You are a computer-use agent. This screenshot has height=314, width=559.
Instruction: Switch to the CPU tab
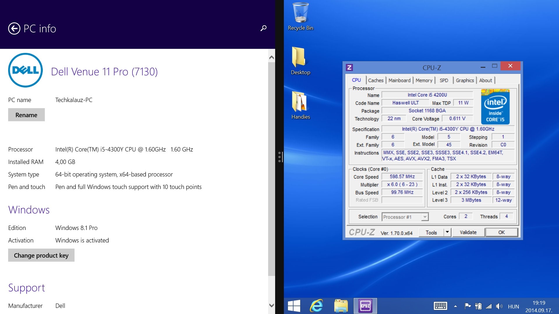point(356,80)
